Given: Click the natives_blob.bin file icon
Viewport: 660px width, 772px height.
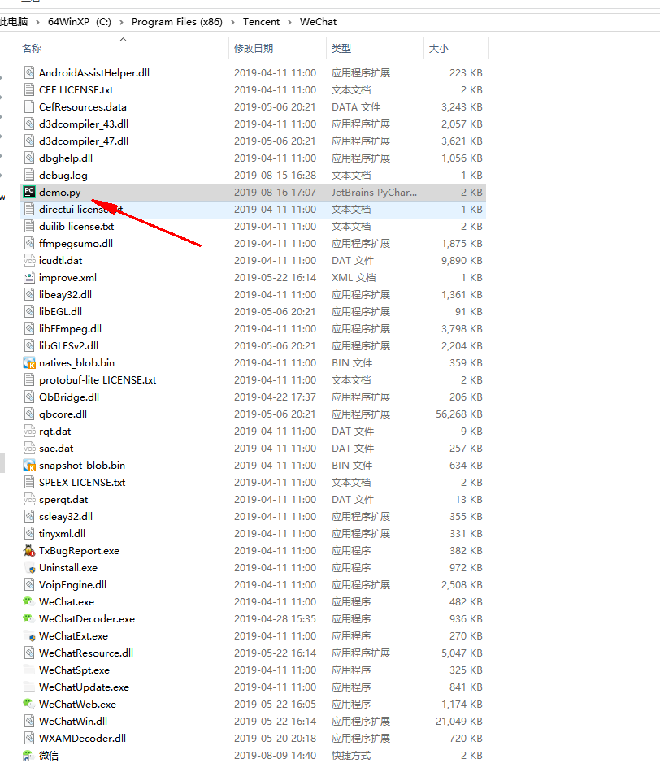Looking at the screenshot, I should [x=29, y=363].
